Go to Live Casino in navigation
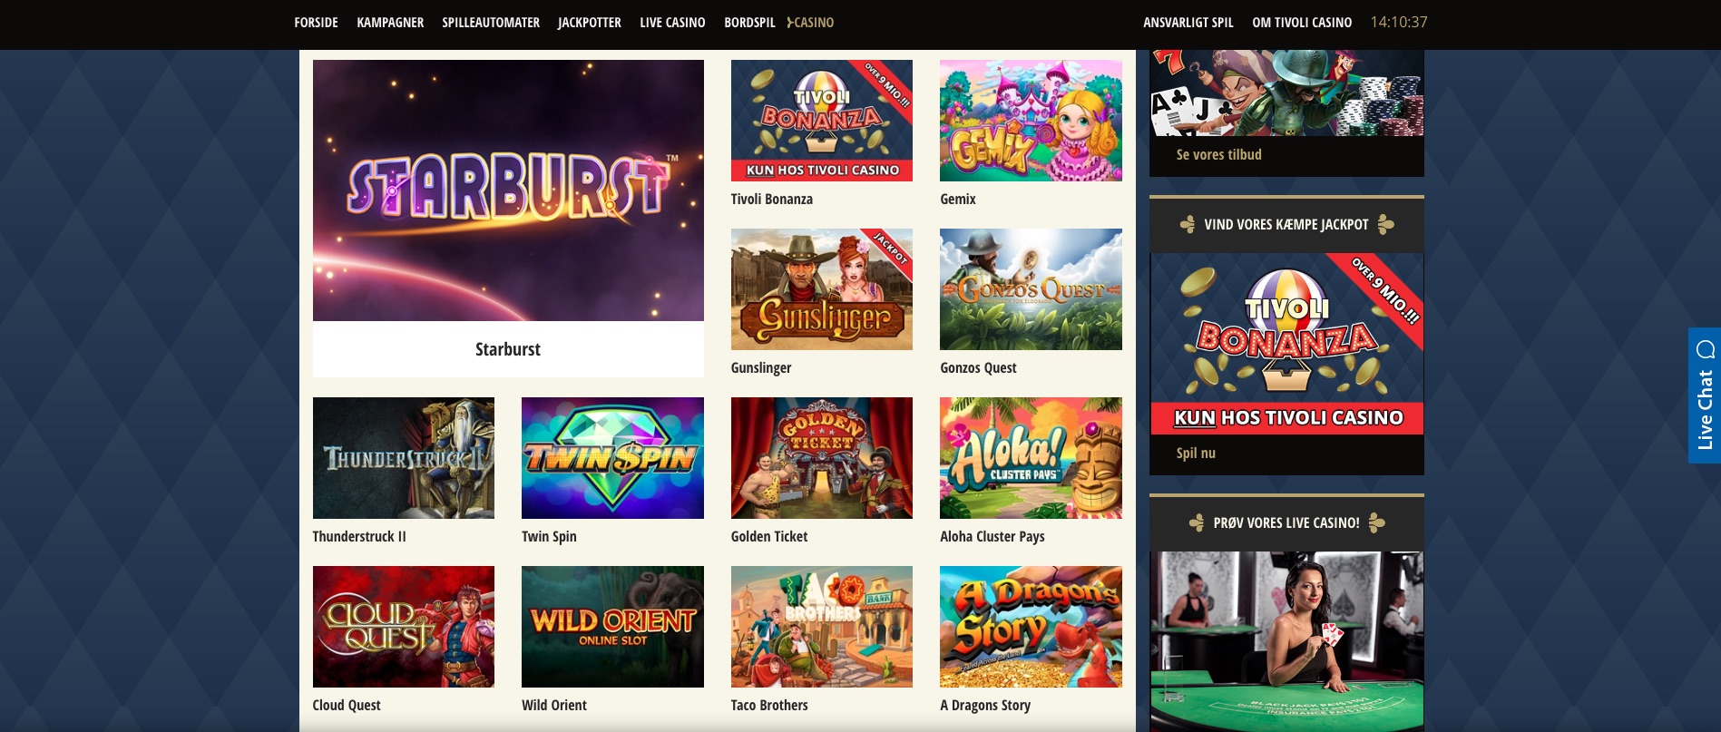 point(672,23)
